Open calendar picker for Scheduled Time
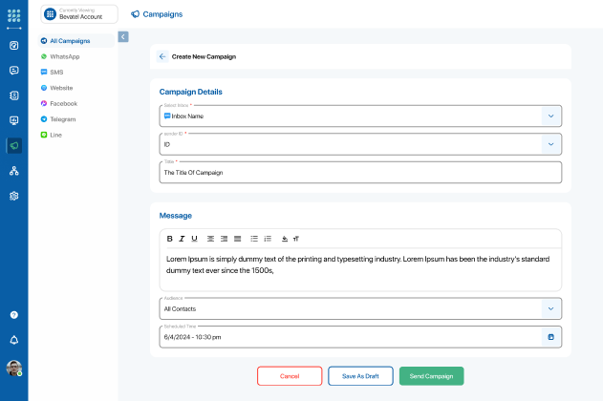Viewport: 603px width, 401px height. coord(550,337)
